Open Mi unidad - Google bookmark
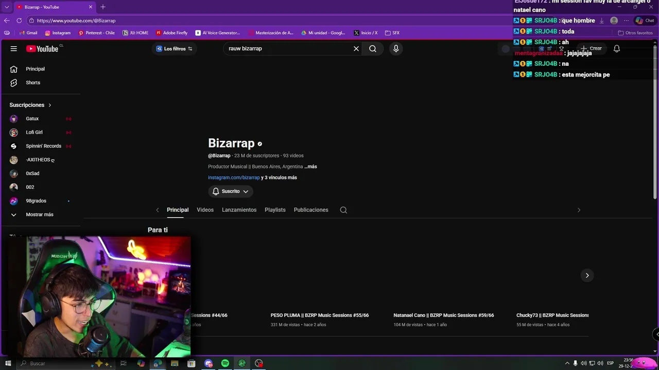This screenshot has width=659, height=370. pos(323,33)
